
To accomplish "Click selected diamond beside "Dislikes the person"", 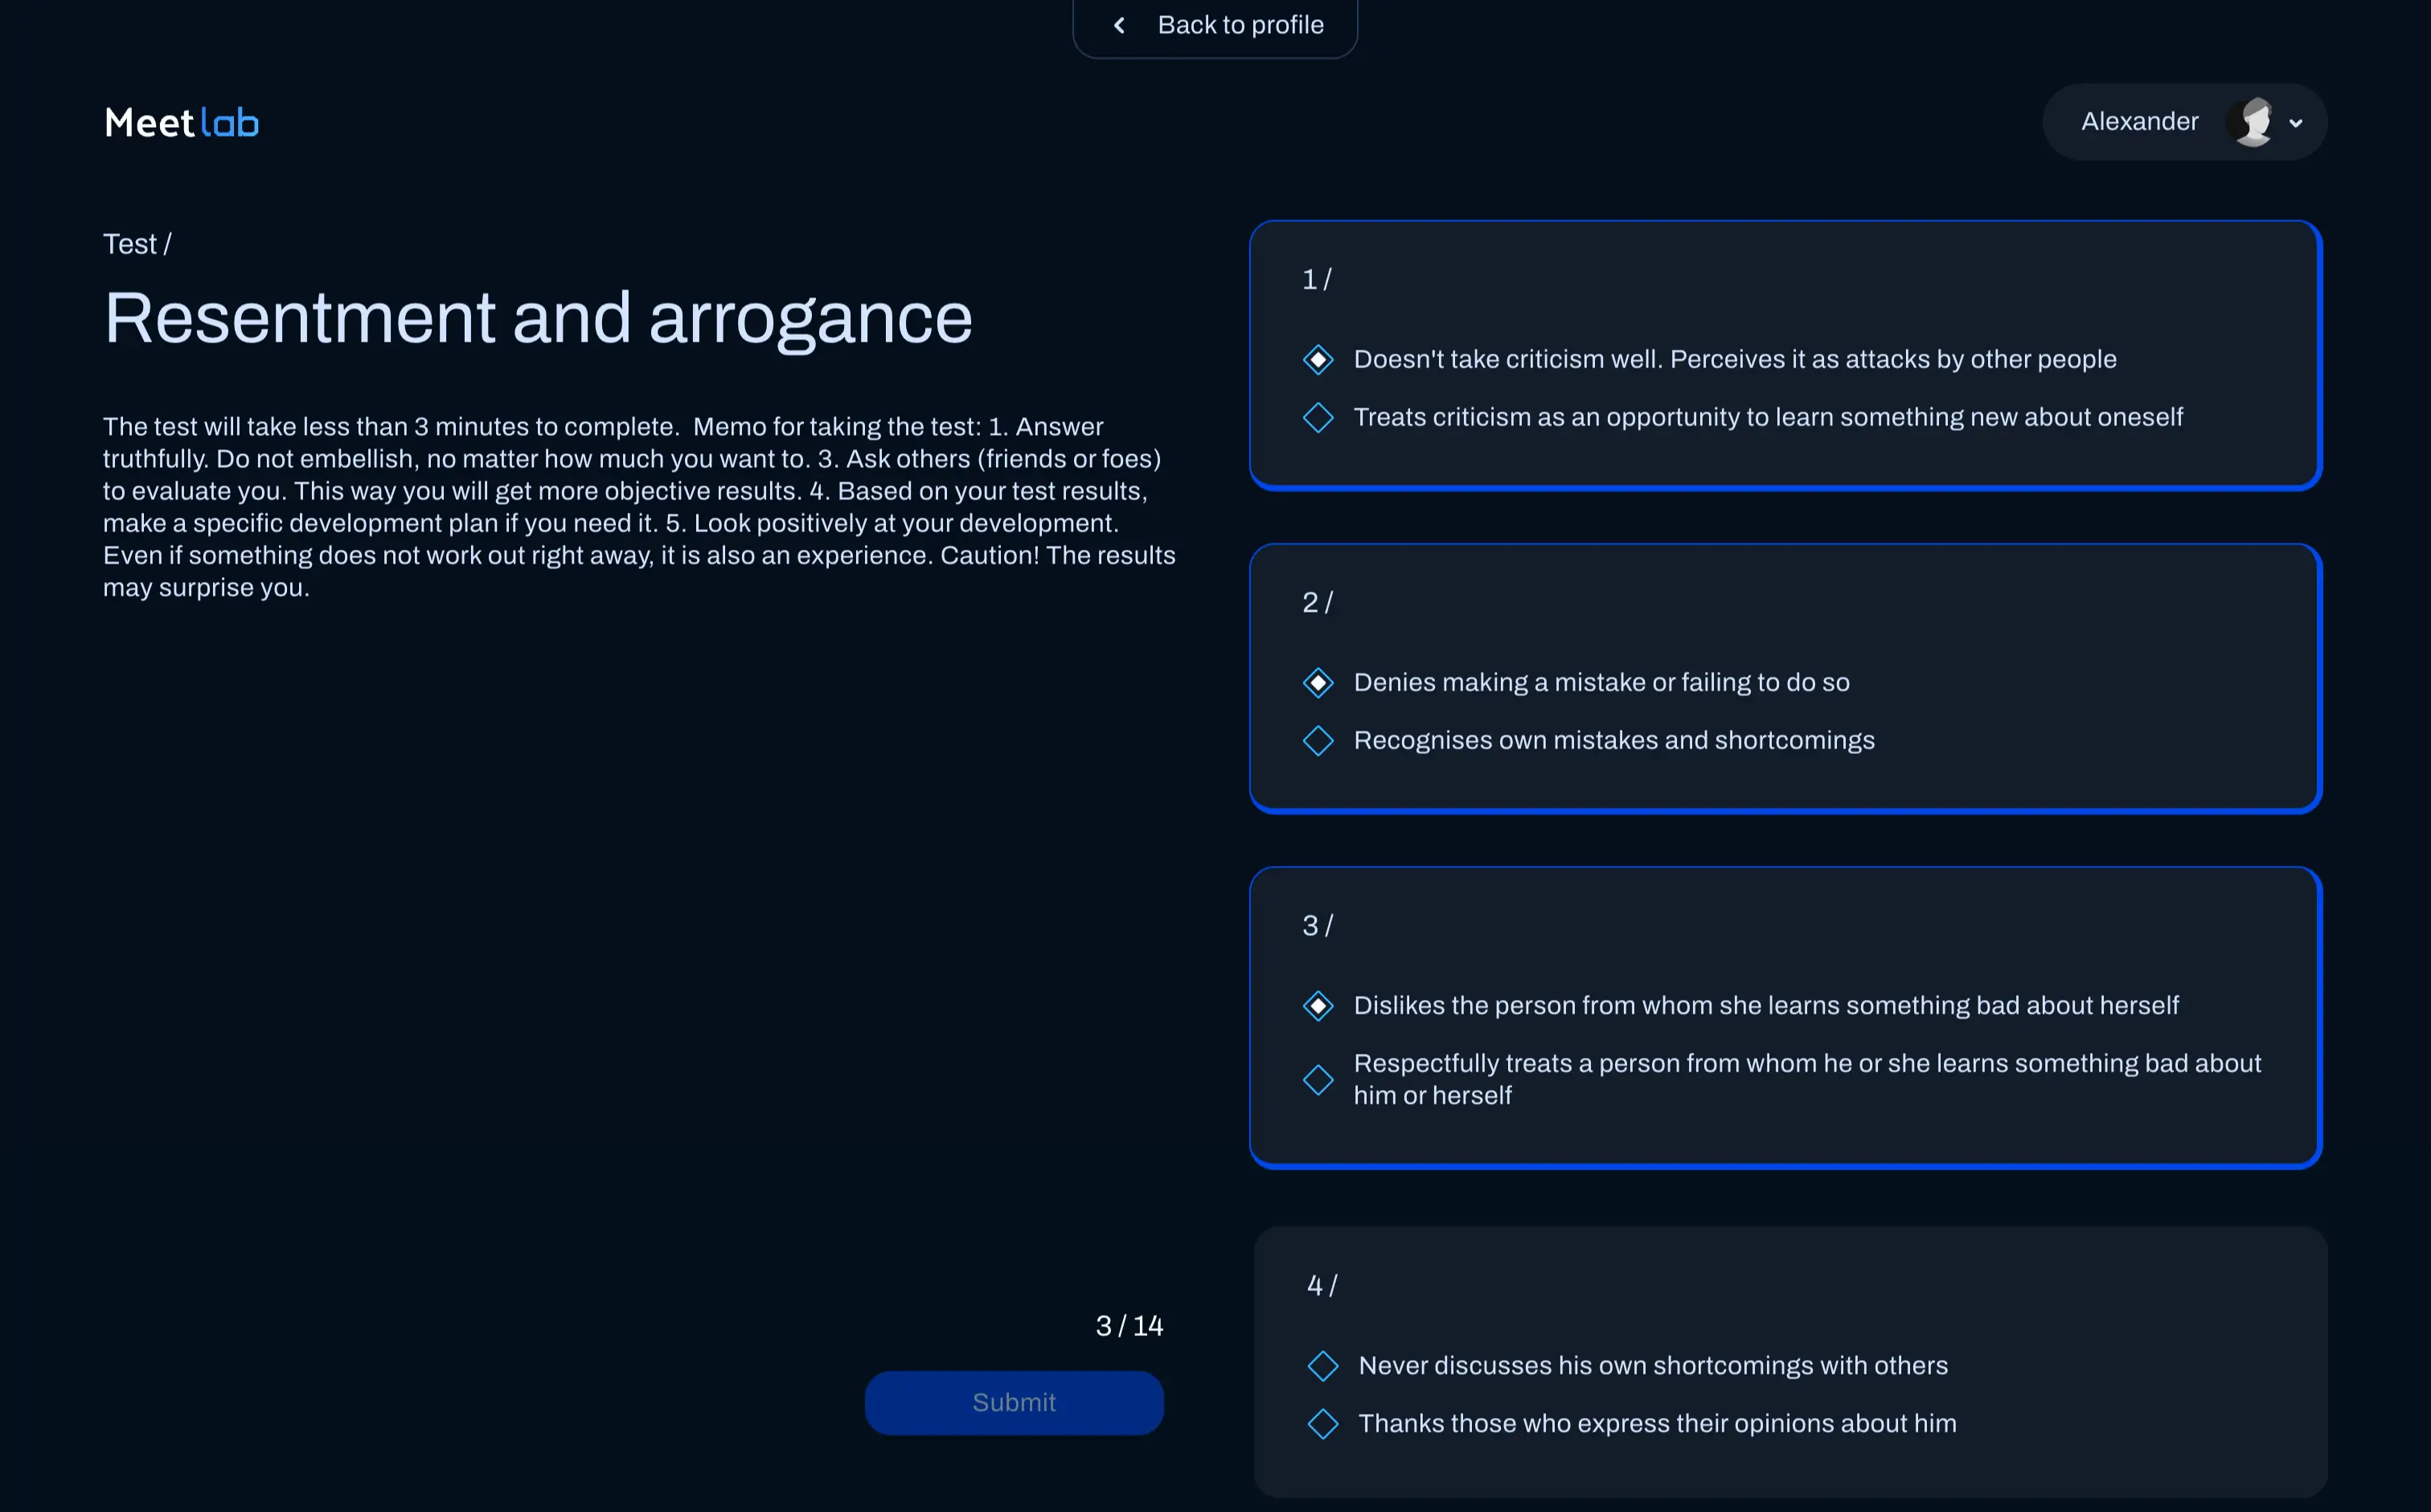I will (x=1318, y=1006).
